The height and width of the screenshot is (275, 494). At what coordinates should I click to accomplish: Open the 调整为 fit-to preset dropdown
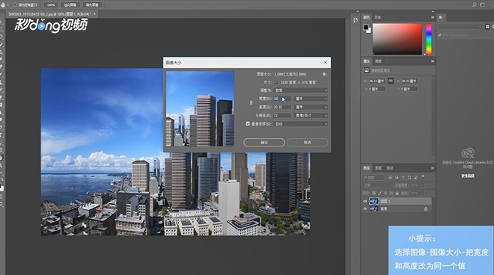[x=301, y=90]
